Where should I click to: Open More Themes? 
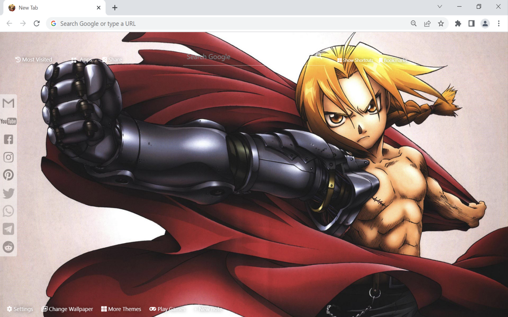pos(121,309)
